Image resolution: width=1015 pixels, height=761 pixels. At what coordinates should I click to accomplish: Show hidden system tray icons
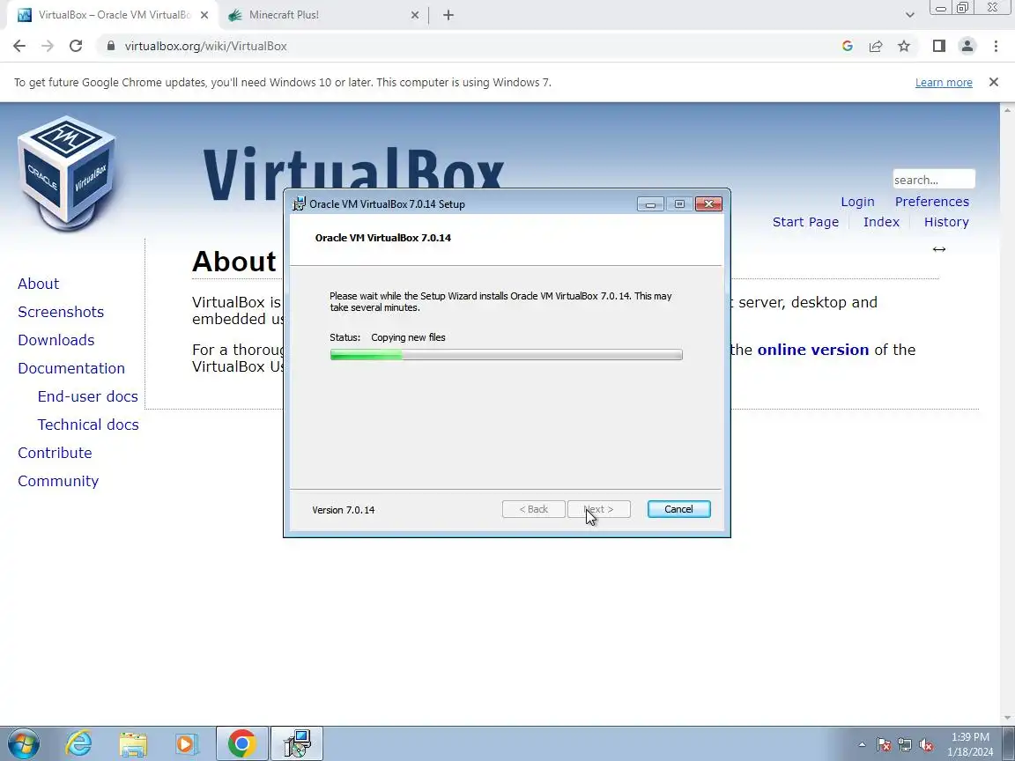(862, 745)
